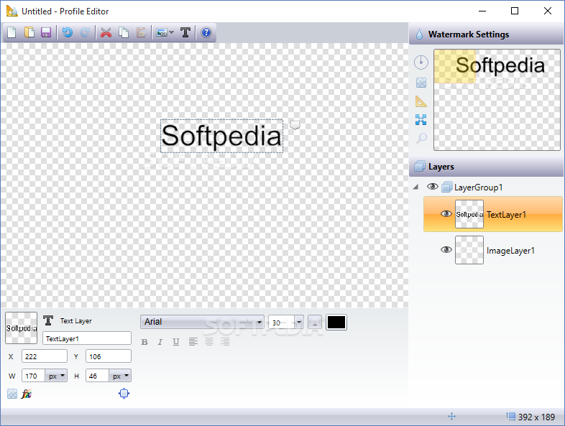
Task: Click the Text Layer T icon
Action: (48, 320)
